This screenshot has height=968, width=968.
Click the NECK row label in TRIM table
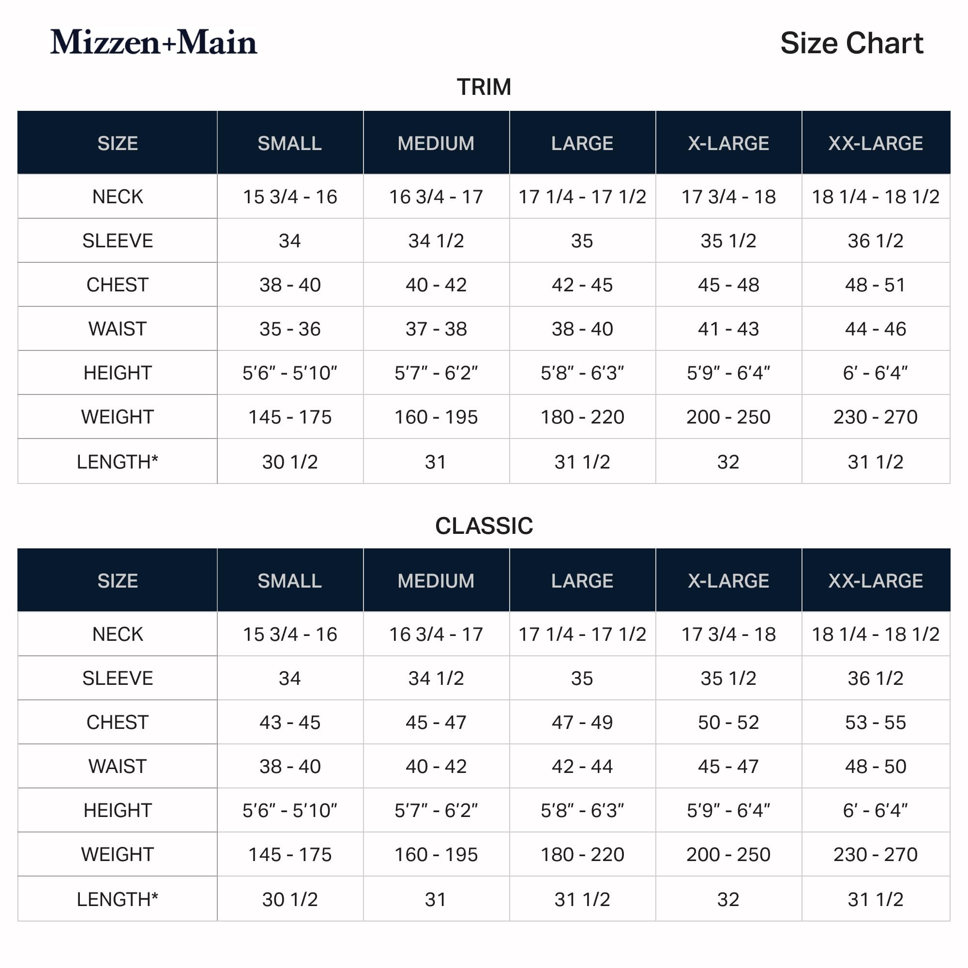pos(118,197)
